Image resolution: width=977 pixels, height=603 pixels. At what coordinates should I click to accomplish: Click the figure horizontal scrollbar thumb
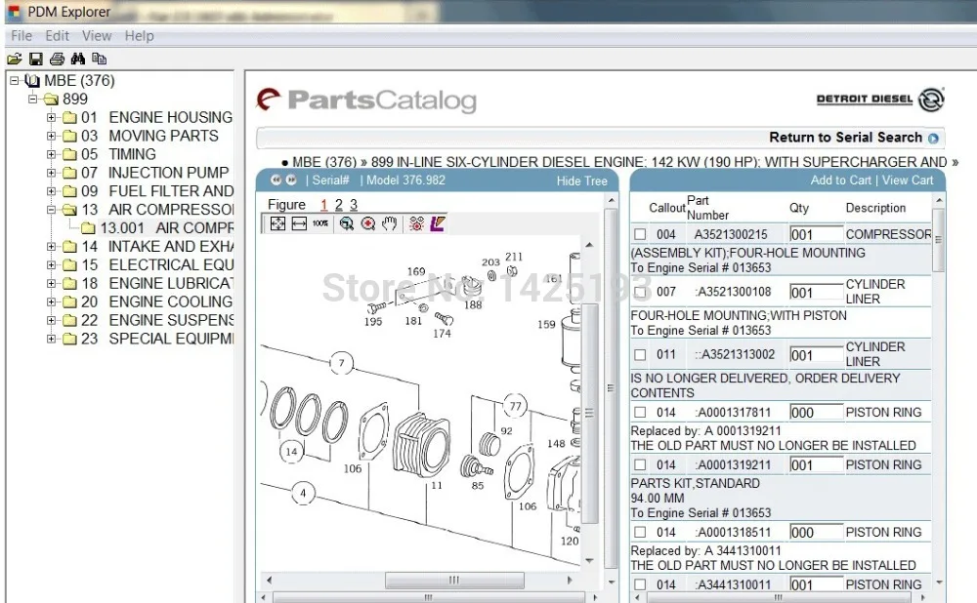454,580
